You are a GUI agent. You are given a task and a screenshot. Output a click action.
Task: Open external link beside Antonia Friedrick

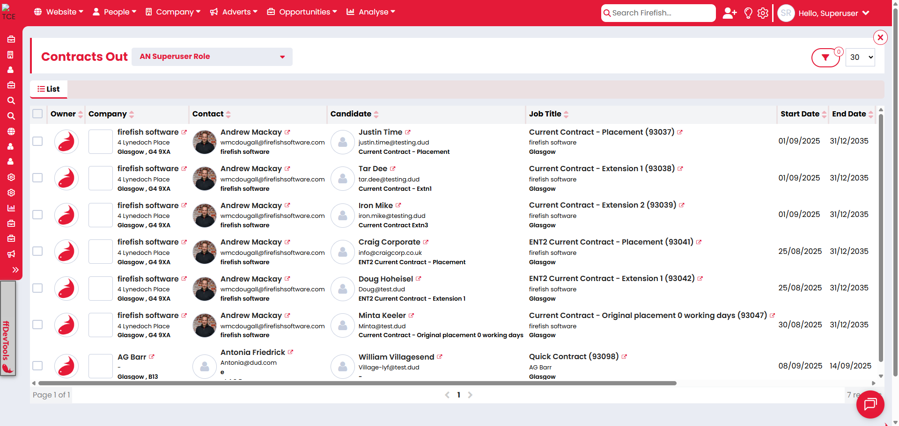pyautogui.click(x=290, y=352)
